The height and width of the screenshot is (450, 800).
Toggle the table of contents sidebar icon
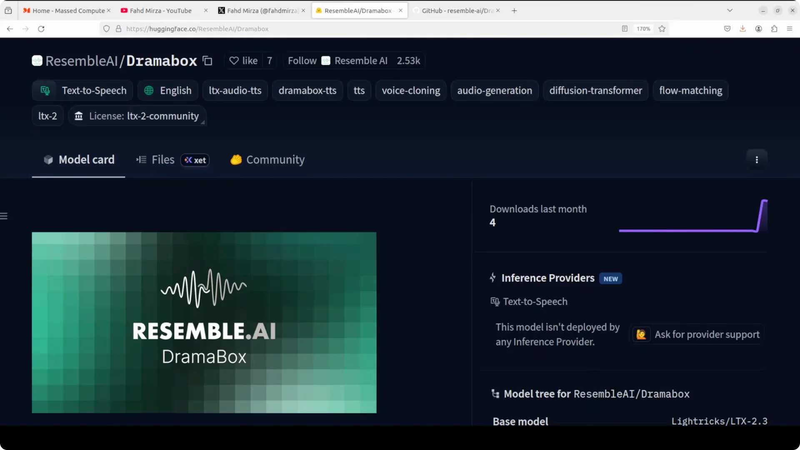click(4, 216)
